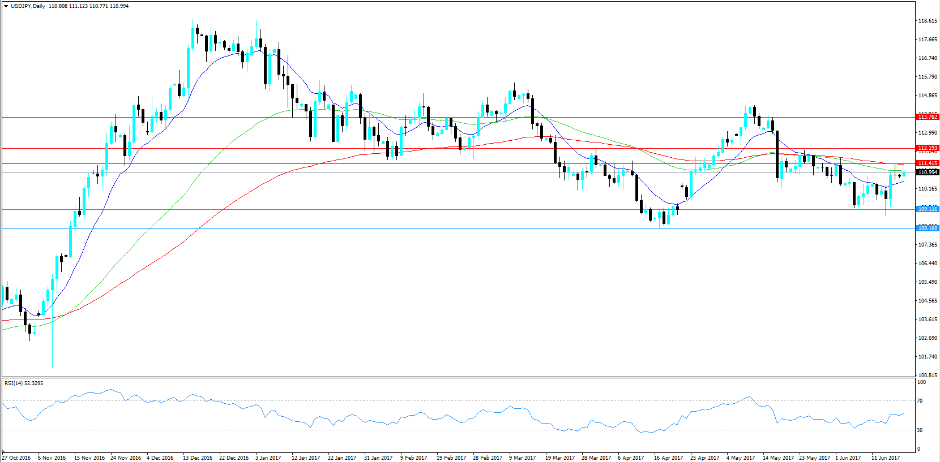Click the USDJPY,Daily chart title text
The image size is (940, 462).
coord(28,6)
